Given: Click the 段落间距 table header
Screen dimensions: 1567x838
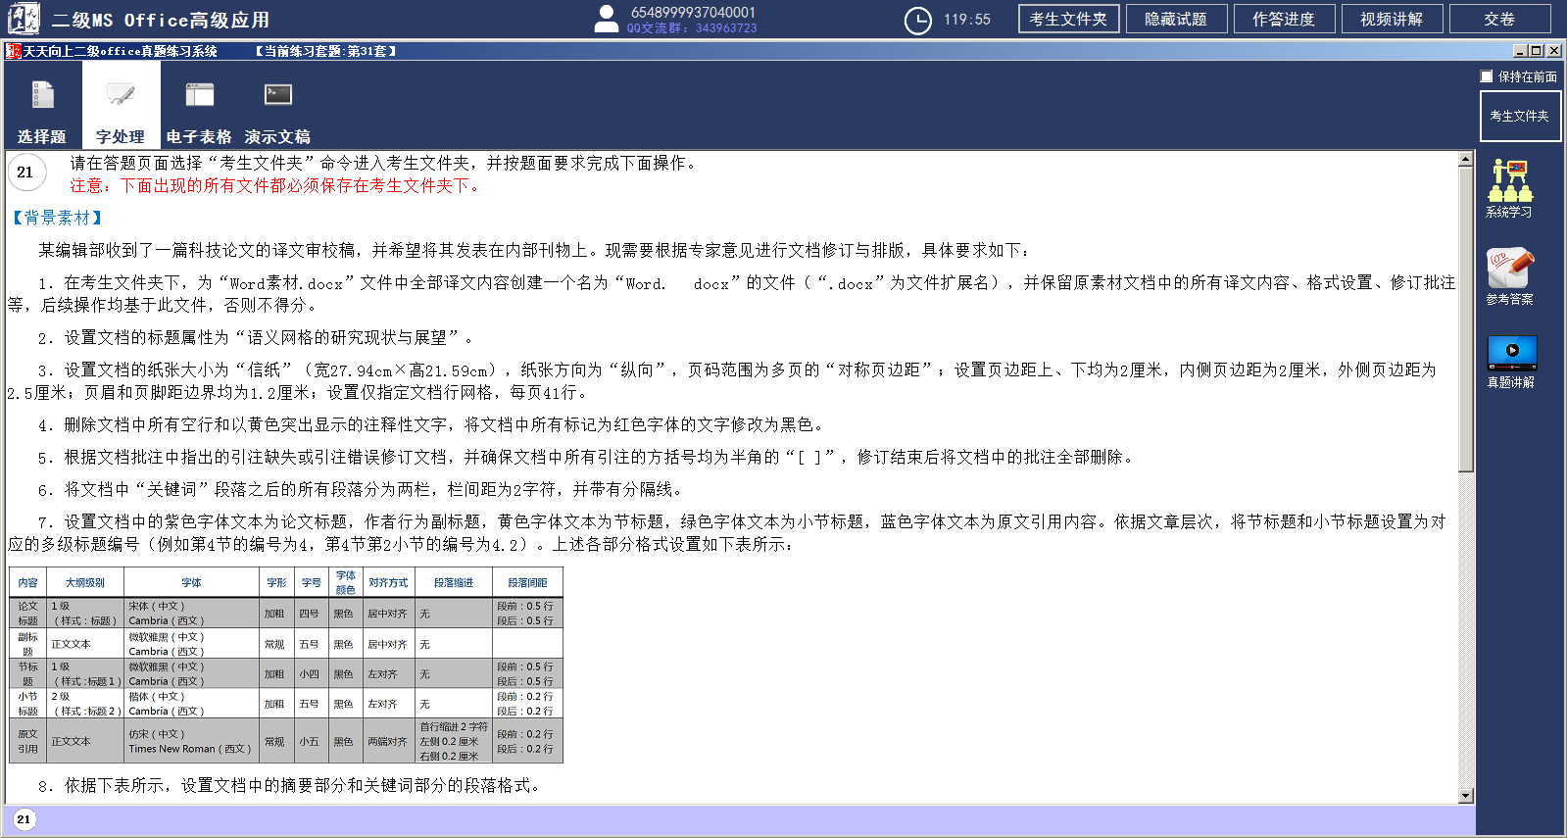Looking at the screenshot, I should (x=527, y=583).
